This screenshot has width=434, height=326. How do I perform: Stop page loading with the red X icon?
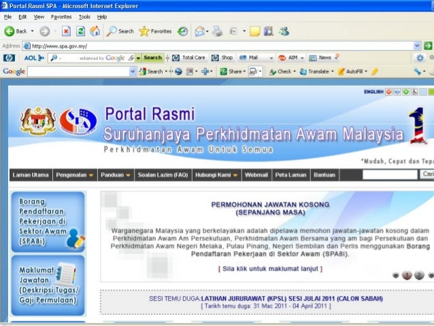(66, 31)
